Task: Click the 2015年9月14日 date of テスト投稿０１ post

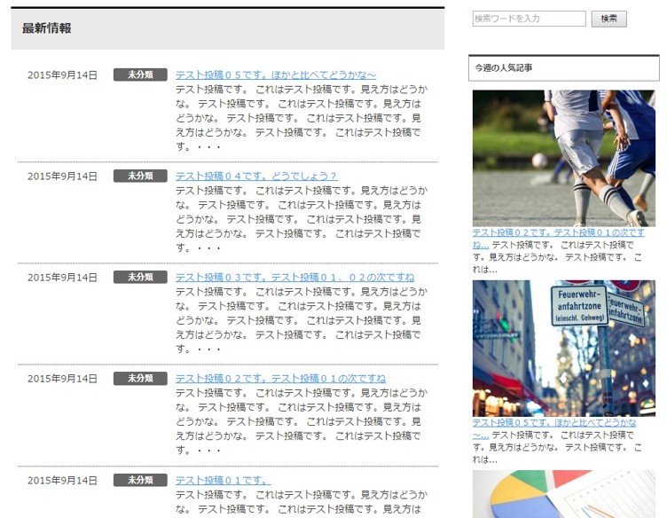Action: 62,481
